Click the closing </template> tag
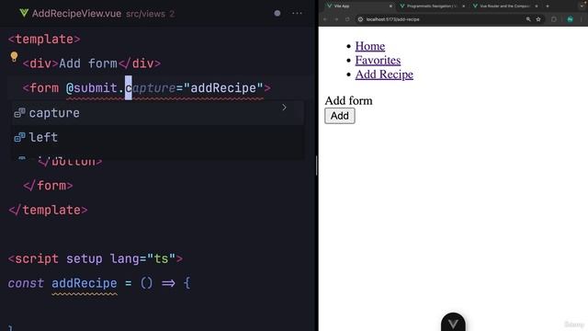This screenshot has width=588, height=331. (48, 210)
